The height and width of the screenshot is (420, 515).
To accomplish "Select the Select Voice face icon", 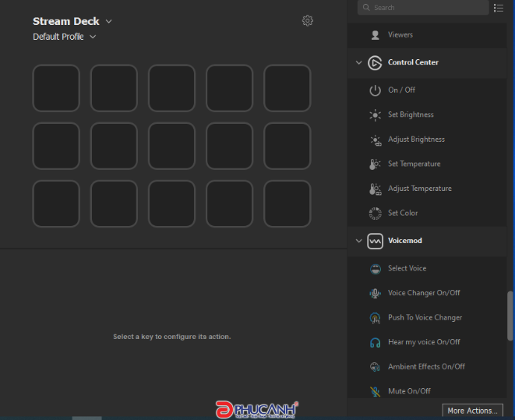I will [375, 269].
